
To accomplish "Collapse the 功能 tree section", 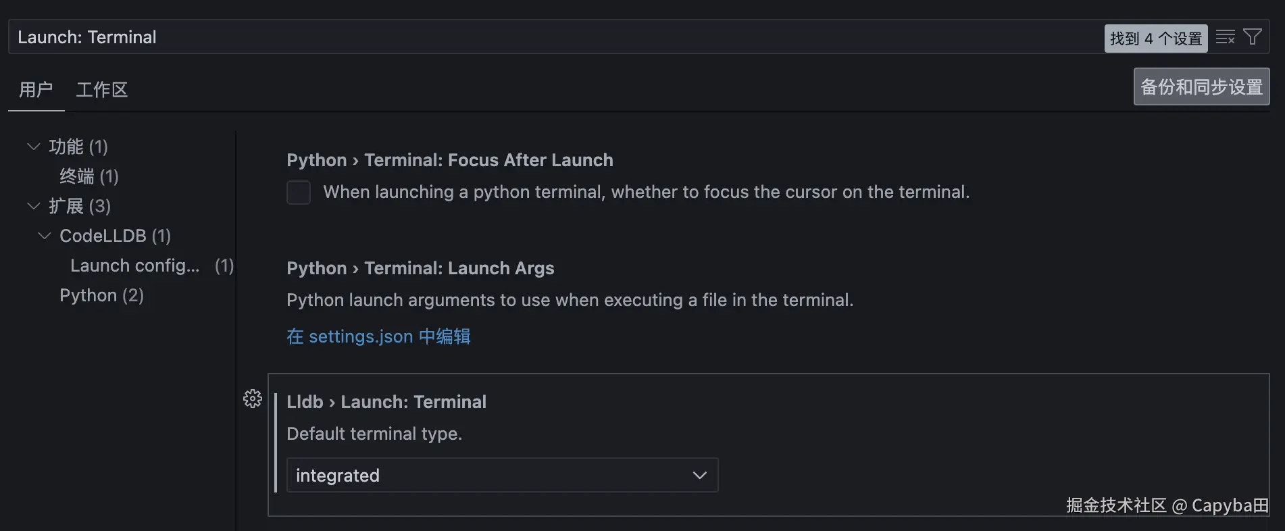I will click(x=34, y=147).
